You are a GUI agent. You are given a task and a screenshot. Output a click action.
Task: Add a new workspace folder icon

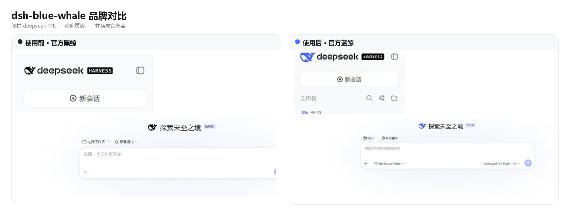click(394, 98)
